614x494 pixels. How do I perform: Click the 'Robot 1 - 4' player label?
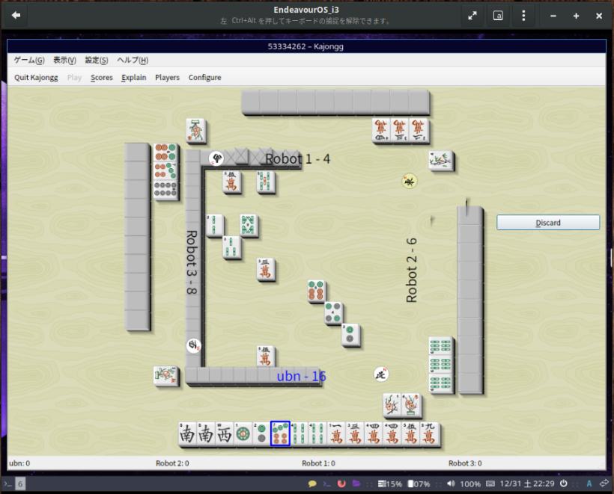click(297, 158)
